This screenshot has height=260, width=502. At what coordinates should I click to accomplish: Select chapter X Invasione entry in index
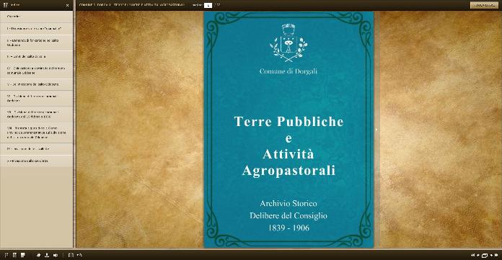37,161
